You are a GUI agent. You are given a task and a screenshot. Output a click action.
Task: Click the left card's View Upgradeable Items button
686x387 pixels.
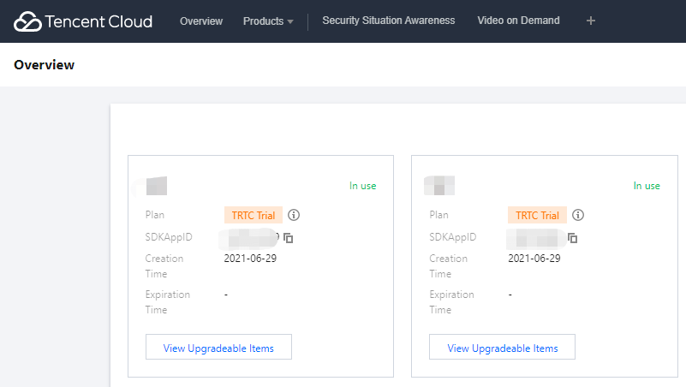click(218, 348)
